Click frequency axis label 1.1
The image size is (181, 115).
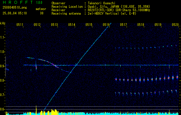tap(3, 37)
